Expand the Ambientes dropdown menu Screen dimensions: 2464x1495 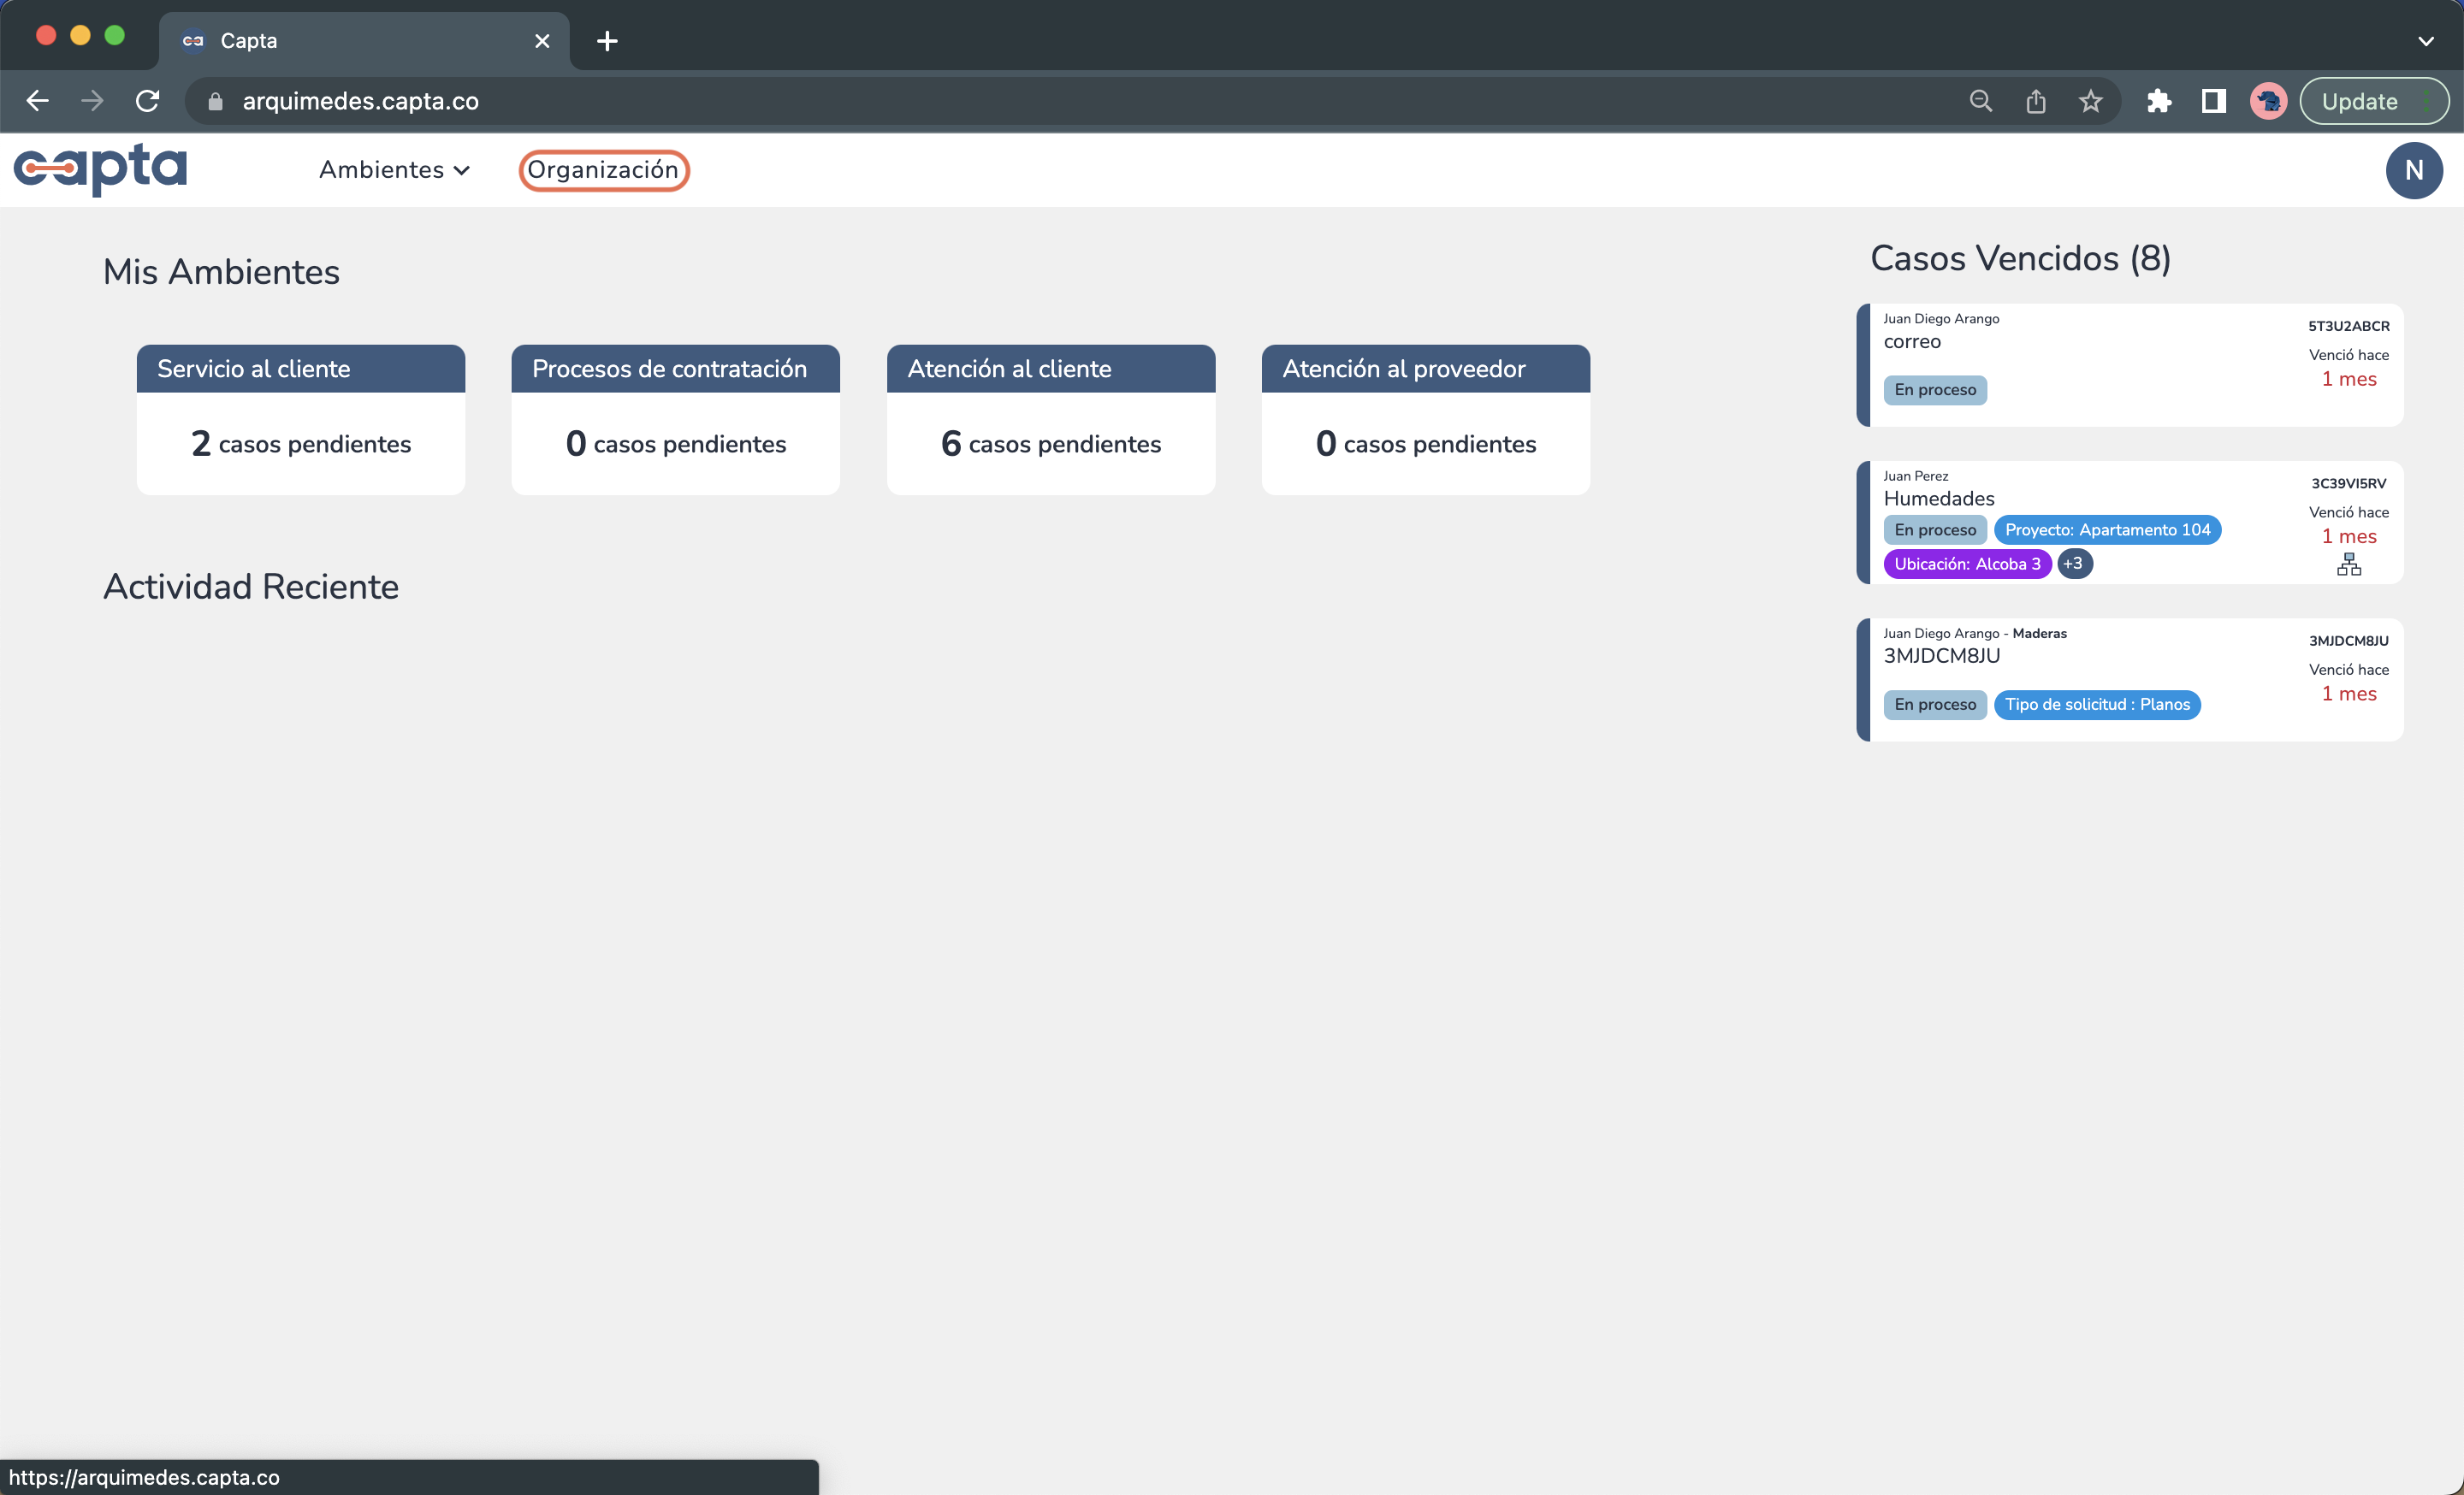coord(394,170)
